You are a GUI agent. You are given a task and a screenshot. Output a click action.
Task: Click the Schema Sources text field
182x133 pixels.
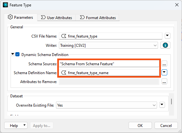point(109,64)
